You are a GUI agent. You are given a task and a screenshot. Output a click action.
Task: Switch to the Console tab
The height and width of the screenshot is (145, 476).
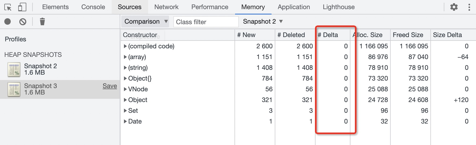(93, 7)
